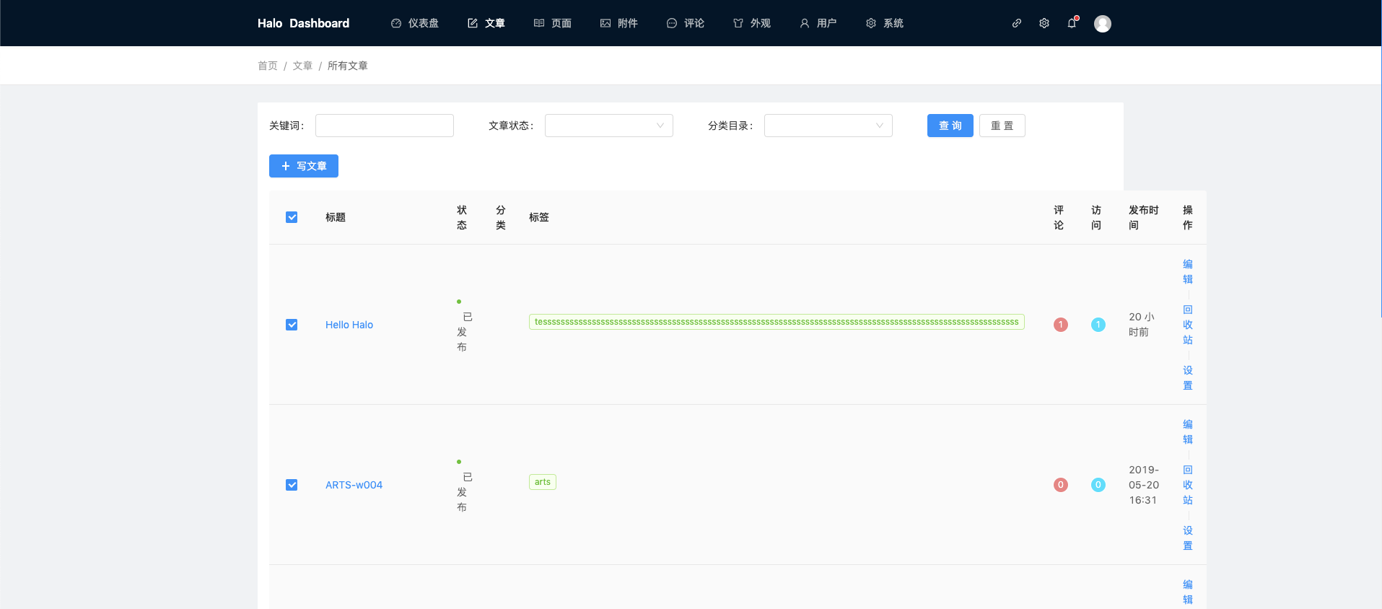Click red comment count badge for ARTS-w004
Screen dimensions: 1382x609
coord(1061,485)
